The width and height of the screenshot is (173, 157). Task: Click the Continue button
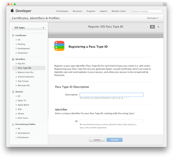[114, 140]
